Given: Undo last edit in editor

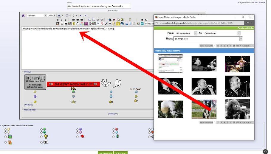Looking at the screenshot, I should pos(81,15).
